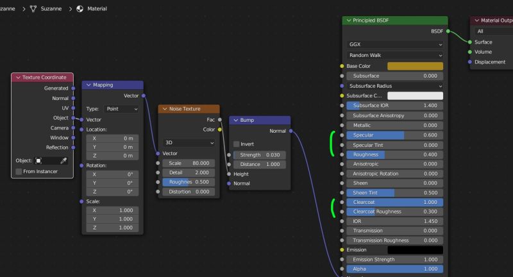Click the Principled BSDF Roughness 0.400 slider
Viewport: 513px width, 277px height.
pos(394,155)
